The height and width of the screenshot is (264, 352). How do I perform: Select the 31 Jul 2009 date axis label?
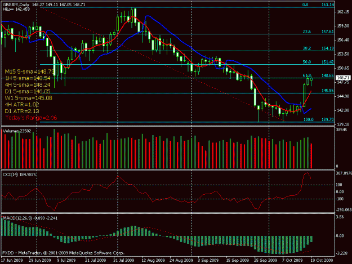(x=124, y=261)
